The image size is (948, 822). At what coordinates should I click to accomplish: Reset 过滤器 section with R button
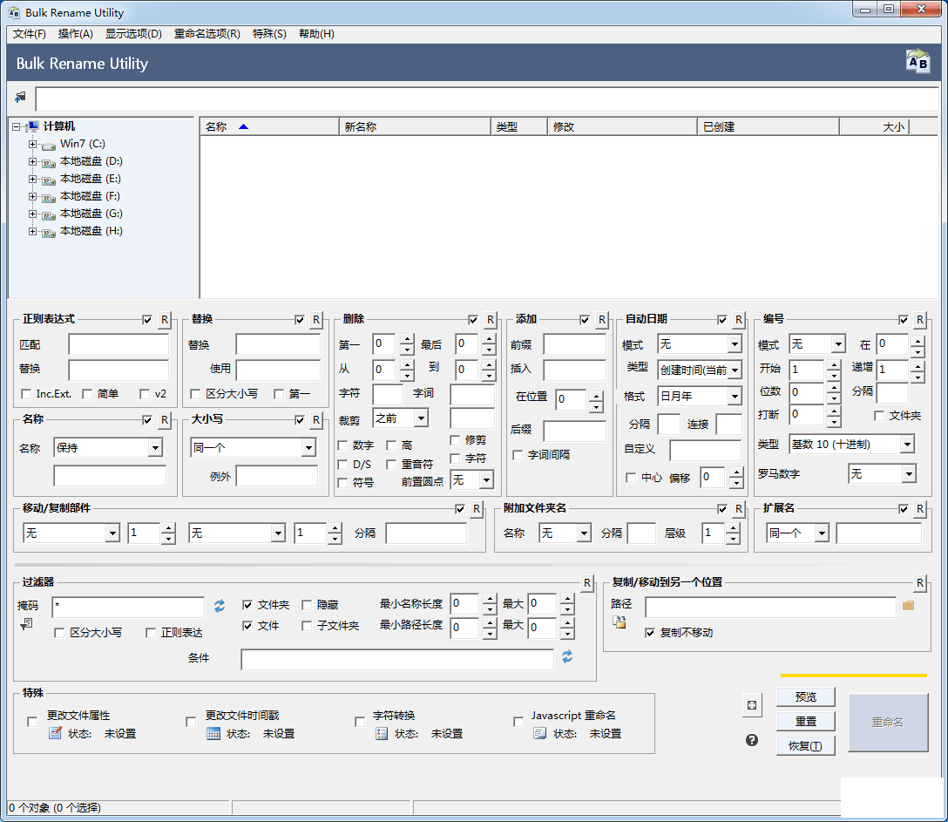[x=587, y=582]
